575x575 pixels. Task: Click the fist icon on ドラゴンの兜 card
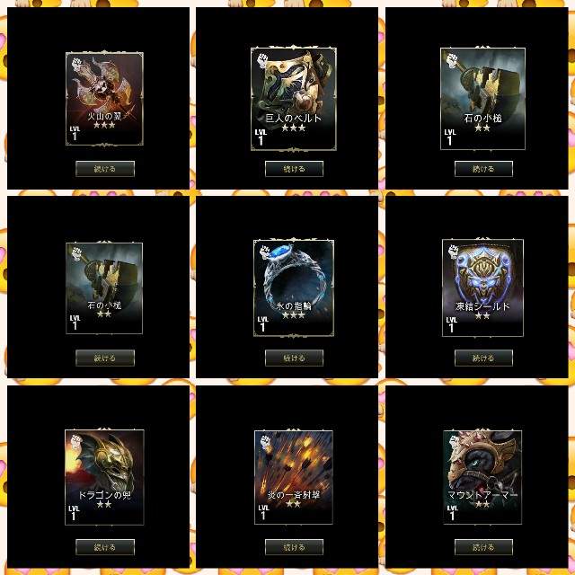(x=75, y=441)
